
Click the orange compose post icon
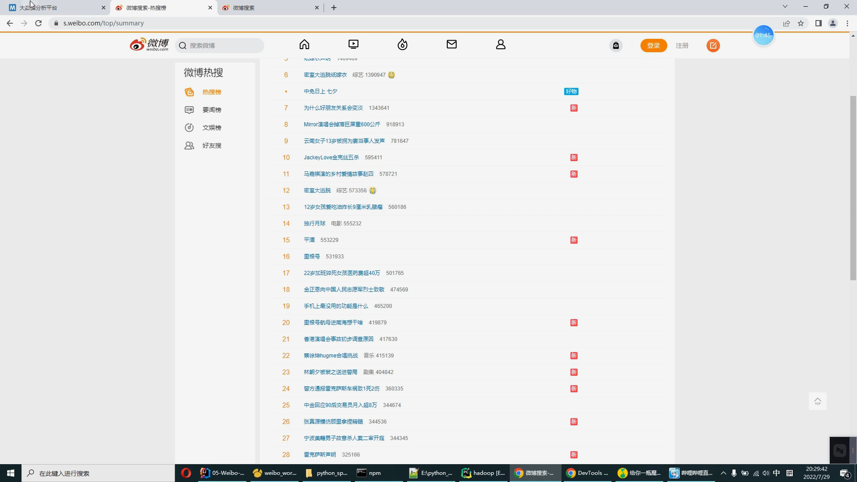coord(713,46)
